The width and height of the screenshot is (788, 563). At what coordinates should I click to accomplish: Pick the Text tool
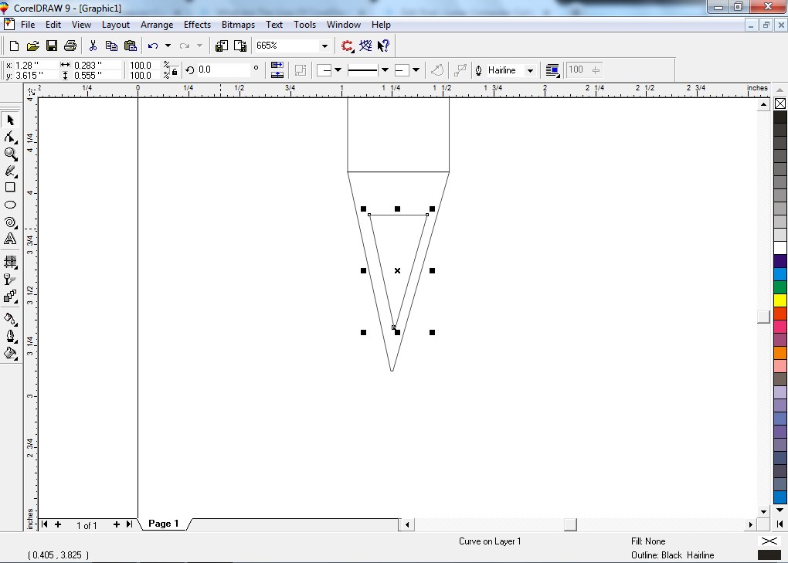[x=10, y=239]
